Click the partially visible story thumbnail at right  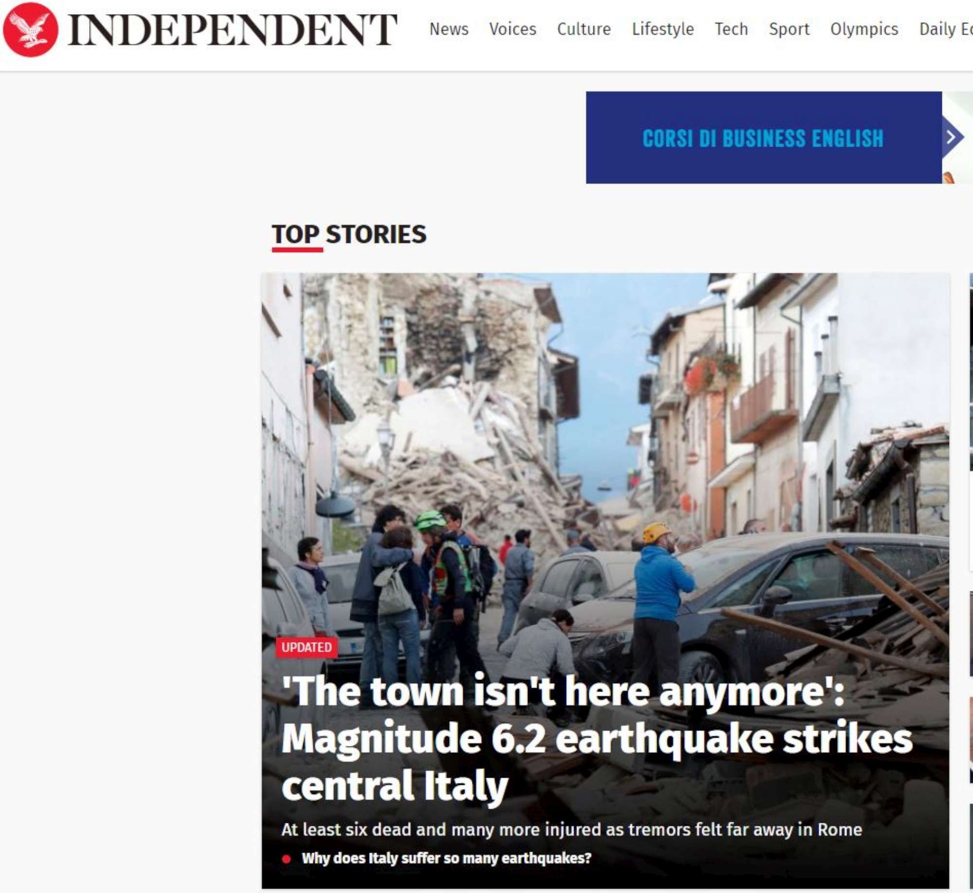971,372
